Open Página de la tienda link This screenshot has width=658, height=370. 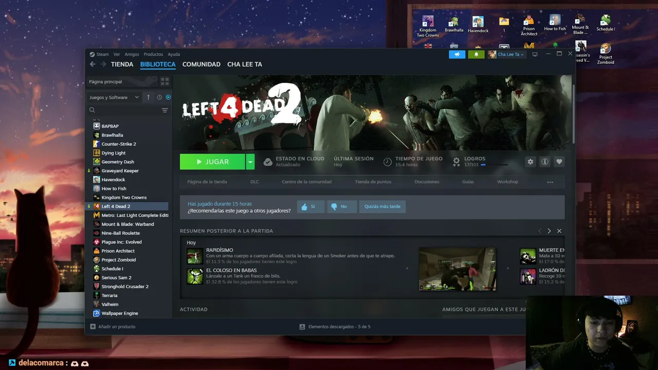[x=207, y=182]
